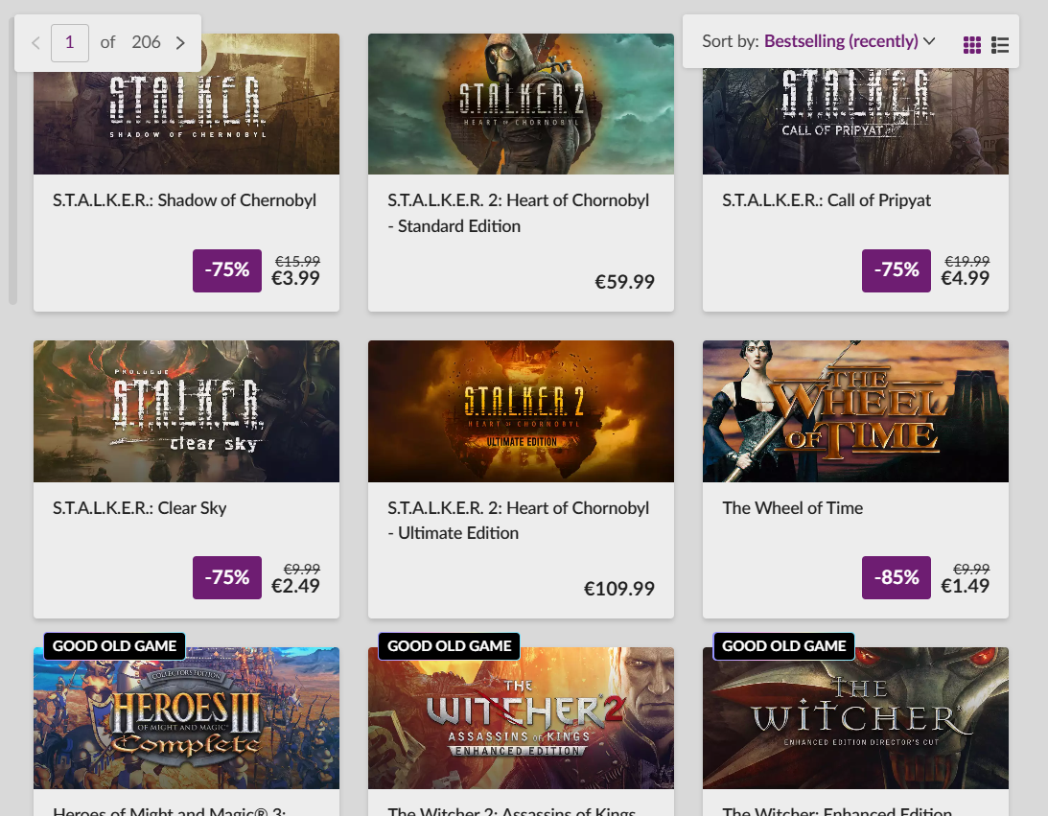
Task: Click The Wheel of Time title link
Action: point(793,508)
